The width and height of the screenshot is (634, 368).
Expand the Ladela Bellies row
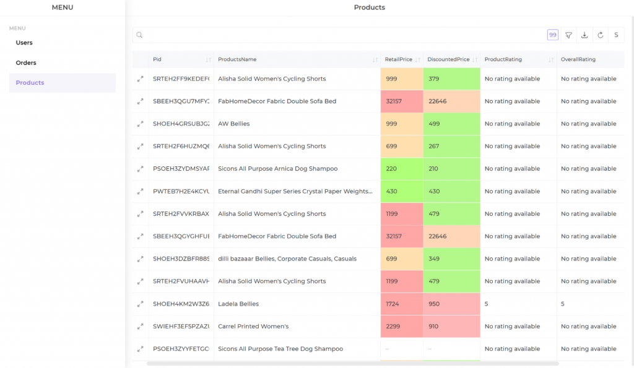pos(141,304)
